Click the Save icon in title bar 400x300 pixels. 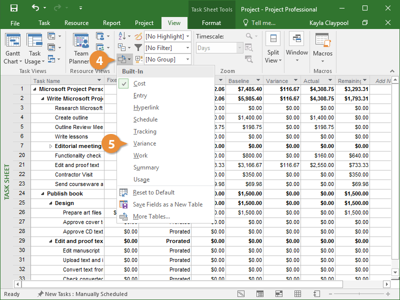13,8
